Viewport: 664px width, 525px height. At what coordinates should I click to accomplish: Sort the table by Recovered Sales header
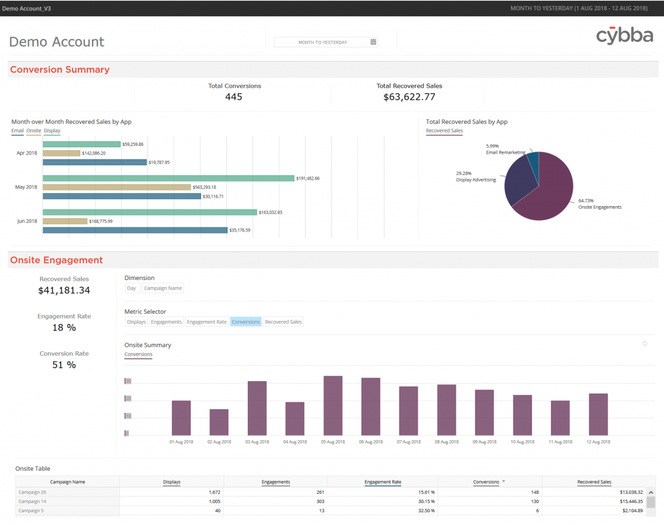[x=594, y=482]
